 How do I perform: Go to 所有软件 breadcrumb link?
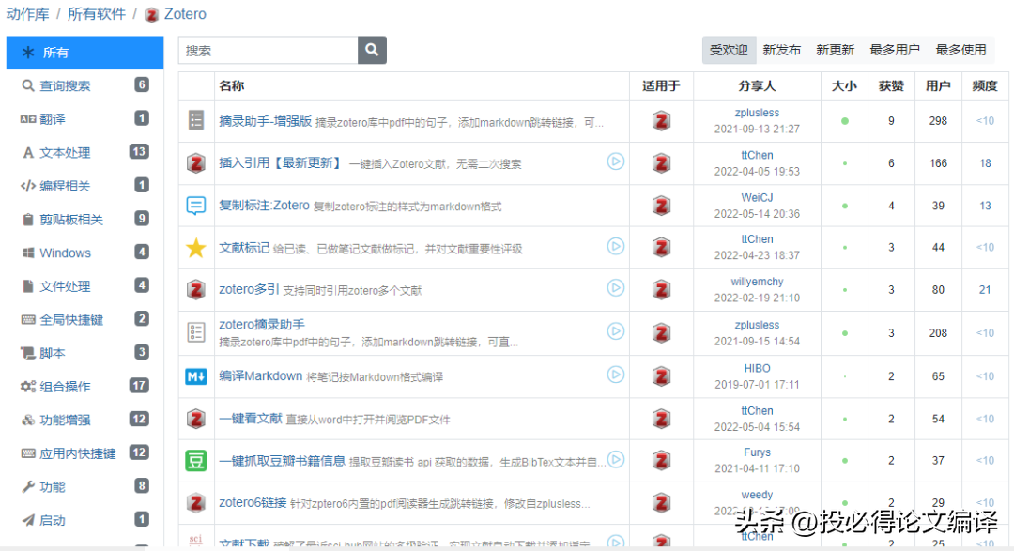click(x=97, y=14)
